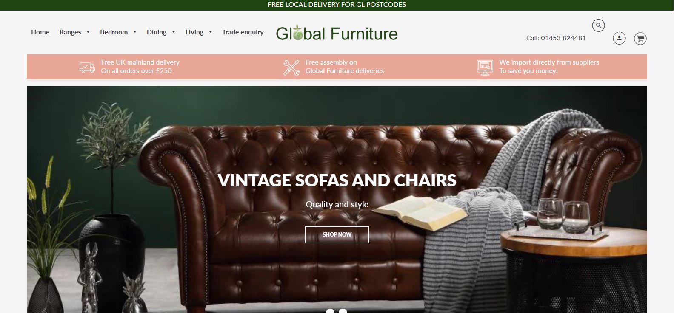
Task: Open the user account icon
Action: coord(619,38)
